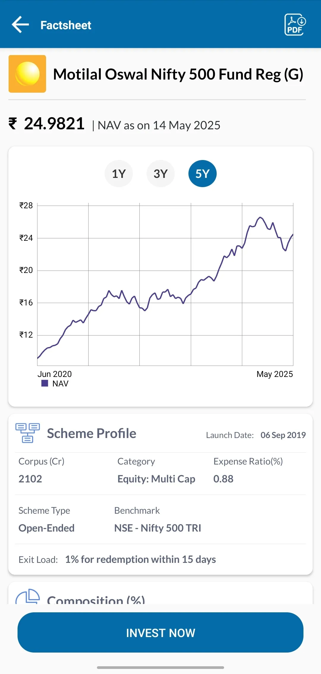Download the factsheet PDF

pyautogui.click(x=295, y=25)
